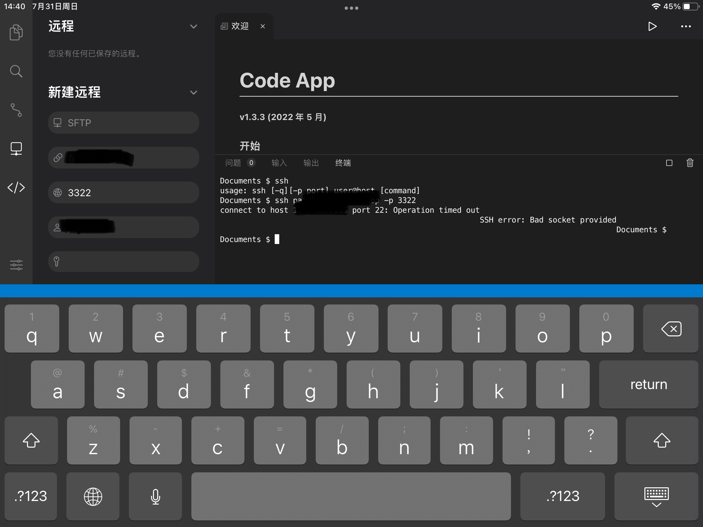
Task: Switch to the 问题 panel tab
Action: [x=233, y=163]
